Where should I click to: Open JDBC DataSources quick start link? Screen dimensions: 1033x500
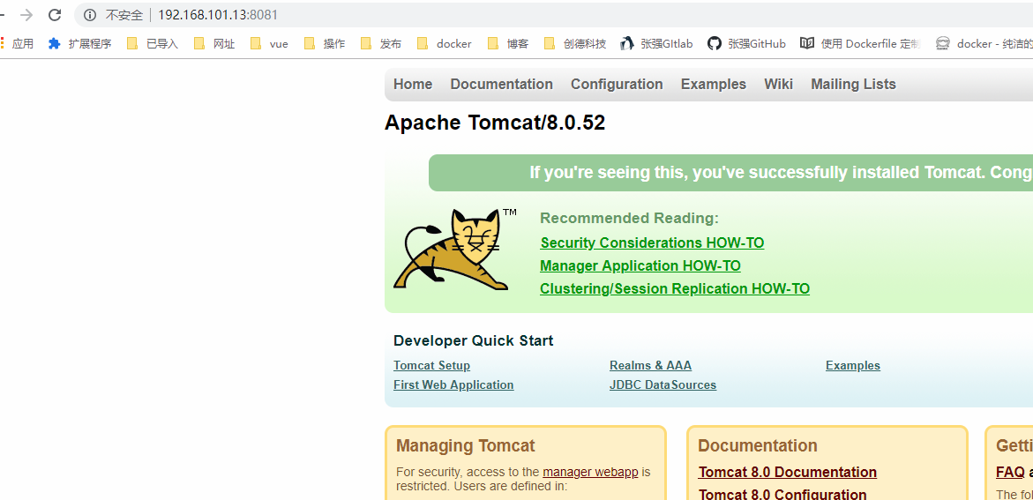[x=662, y=385]
